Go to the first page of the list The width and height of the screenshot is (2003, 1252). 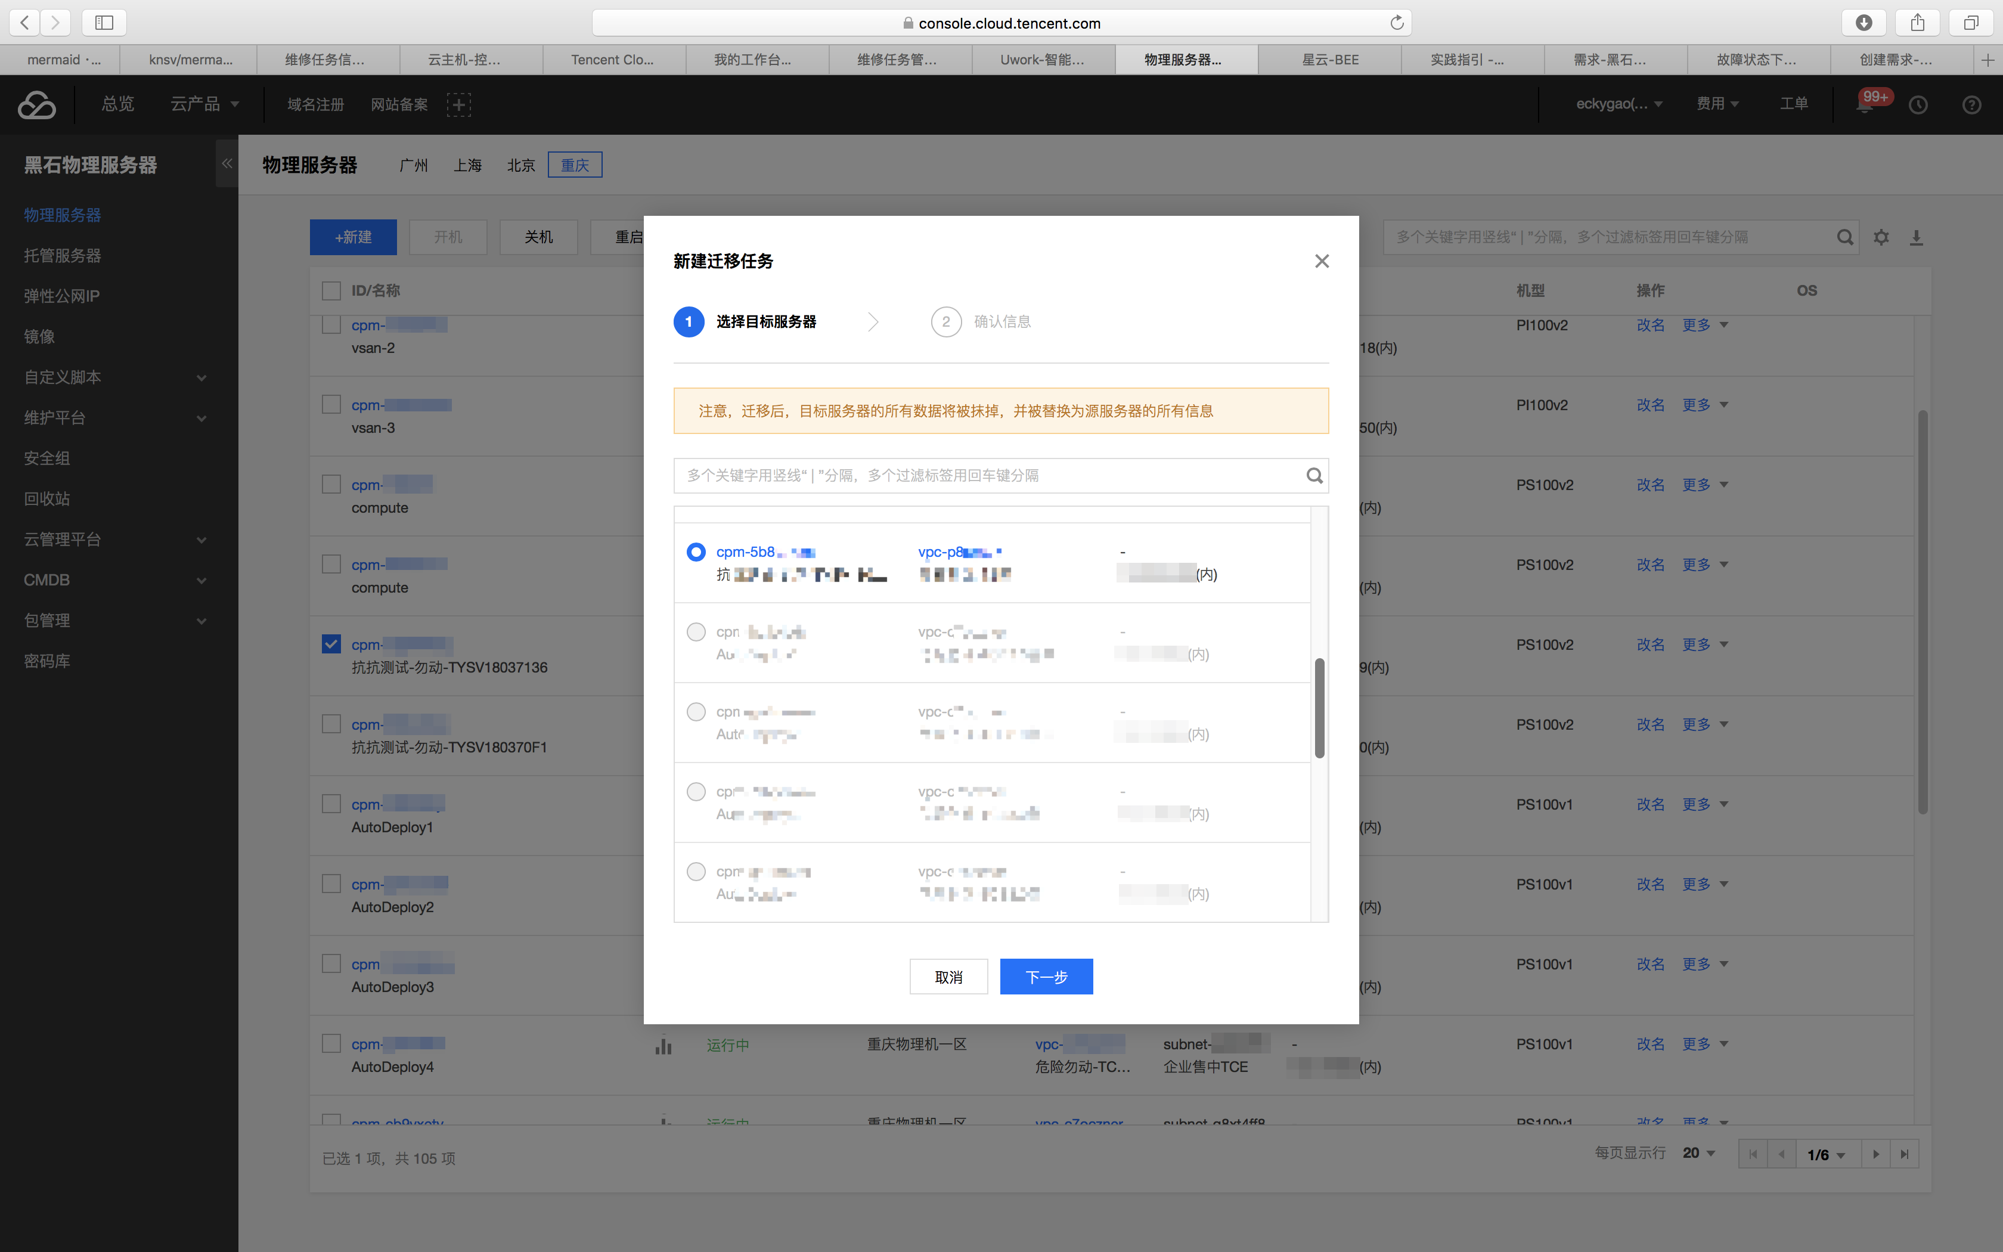point(1752,1154)
